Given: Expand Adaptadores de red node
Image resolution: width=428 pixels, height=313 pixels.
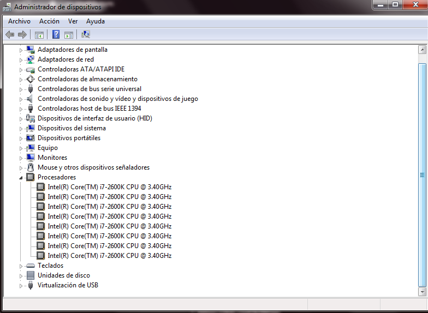Looking at the screenshot, I should 21,60.
